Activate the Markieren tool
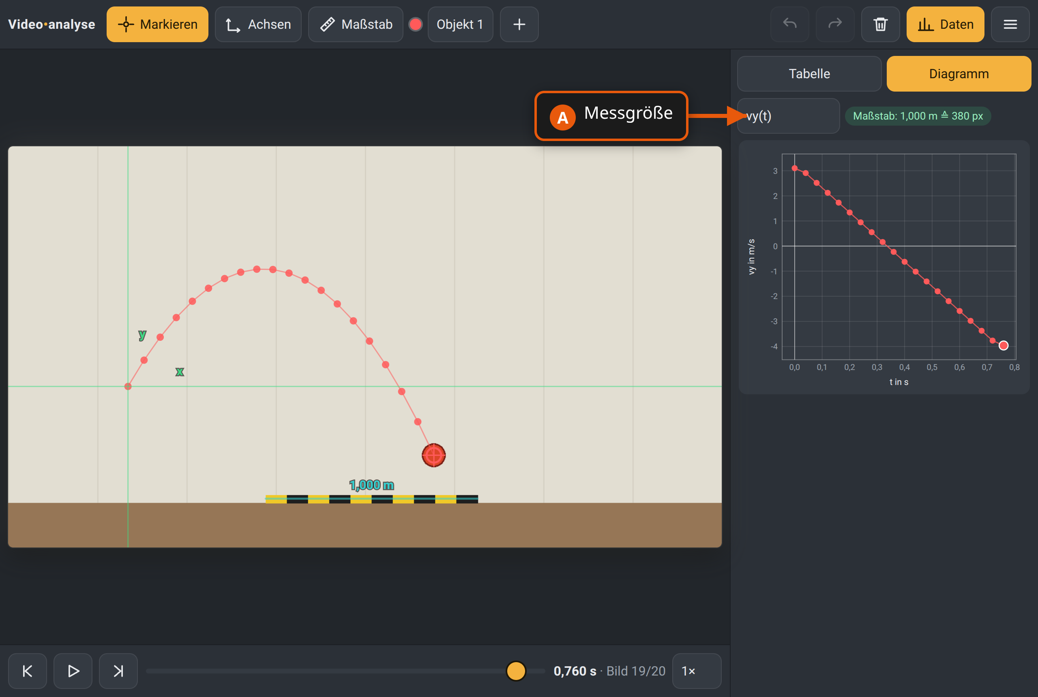The image size is (1038, 697). tap(157, 24)
